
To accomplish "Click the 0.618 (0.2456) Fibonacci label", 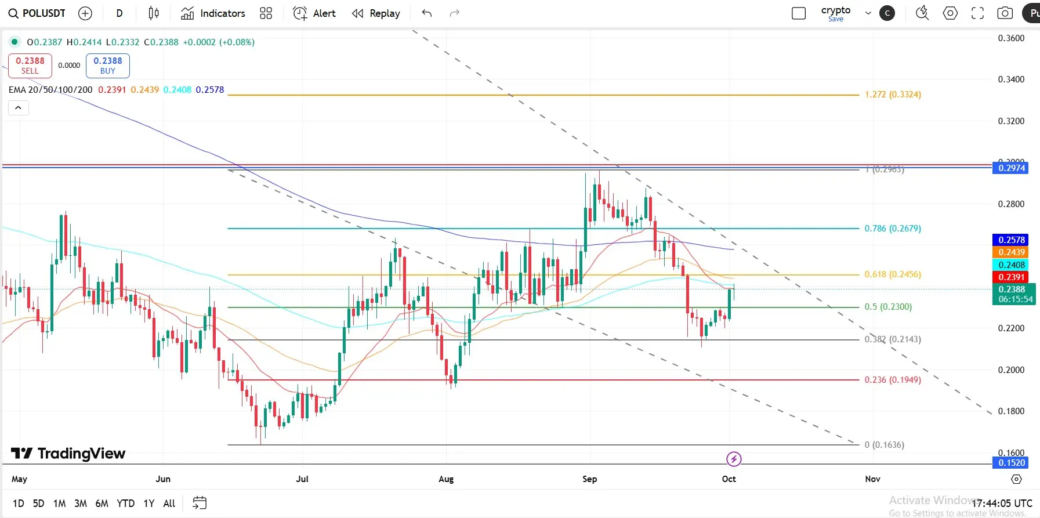I will click(x=893, y=274).
